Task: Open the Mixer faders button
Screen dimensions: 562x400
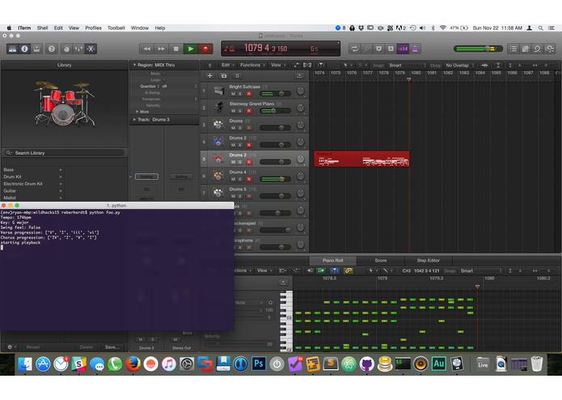Action: click(78, 49)
